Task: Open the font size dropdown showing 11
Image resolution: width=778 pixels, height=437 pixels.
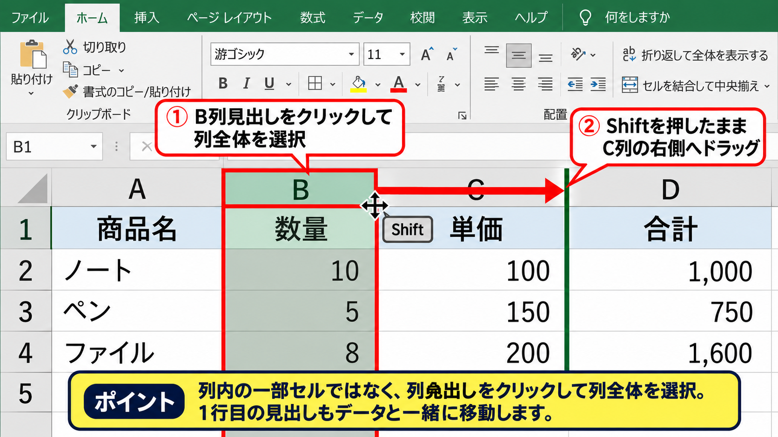Action: (x=402, y=54)
